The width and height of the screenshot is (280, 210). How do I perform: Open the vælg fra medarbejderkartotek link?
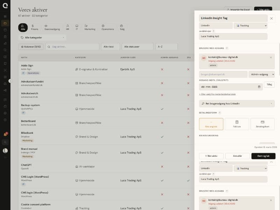click(x=217, y=94)
